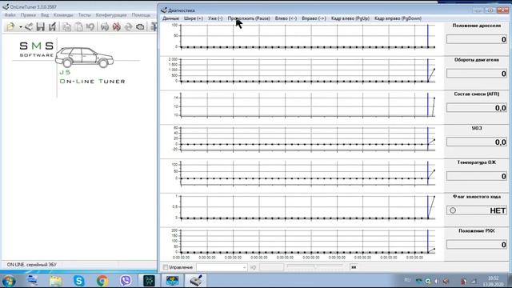This screenshot has width=512, height=288.
Task: Click the idle flag graph
Action: [307, 208]
